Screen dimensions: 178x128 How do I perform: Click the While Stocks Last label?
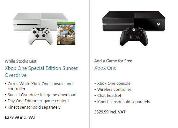coord(20,61)
